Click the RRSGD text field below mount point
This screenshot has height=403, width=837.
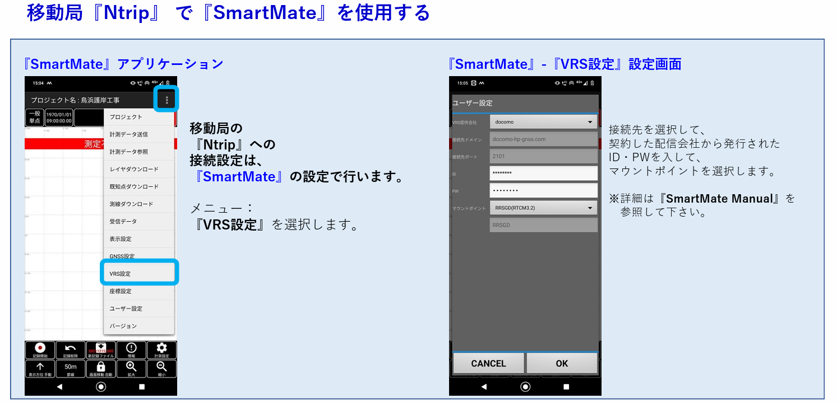[x=543, y=225]
